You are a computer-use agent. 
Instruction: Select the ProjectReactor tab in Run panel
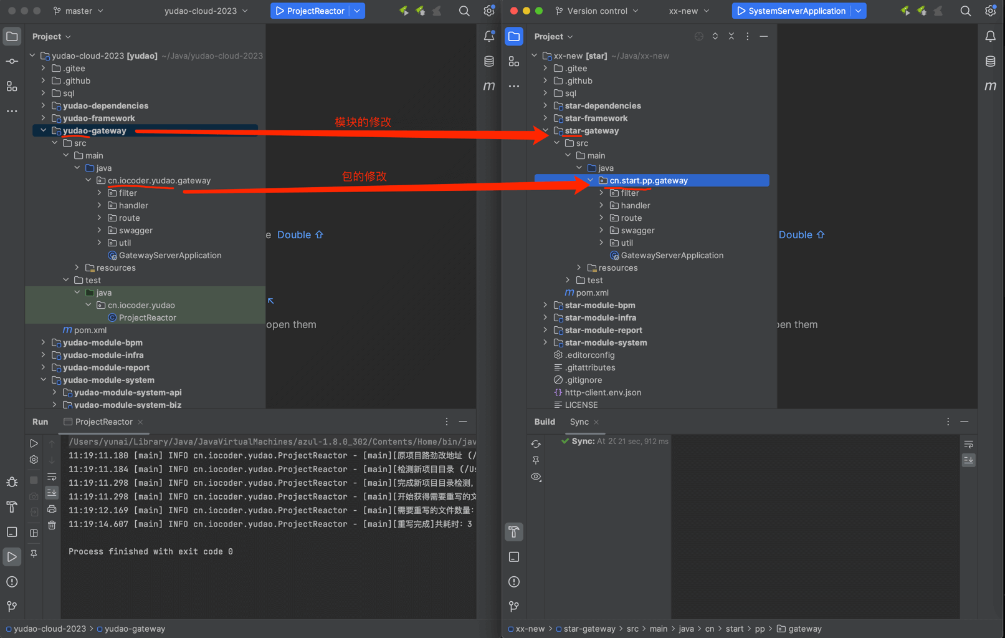[103, 422]
